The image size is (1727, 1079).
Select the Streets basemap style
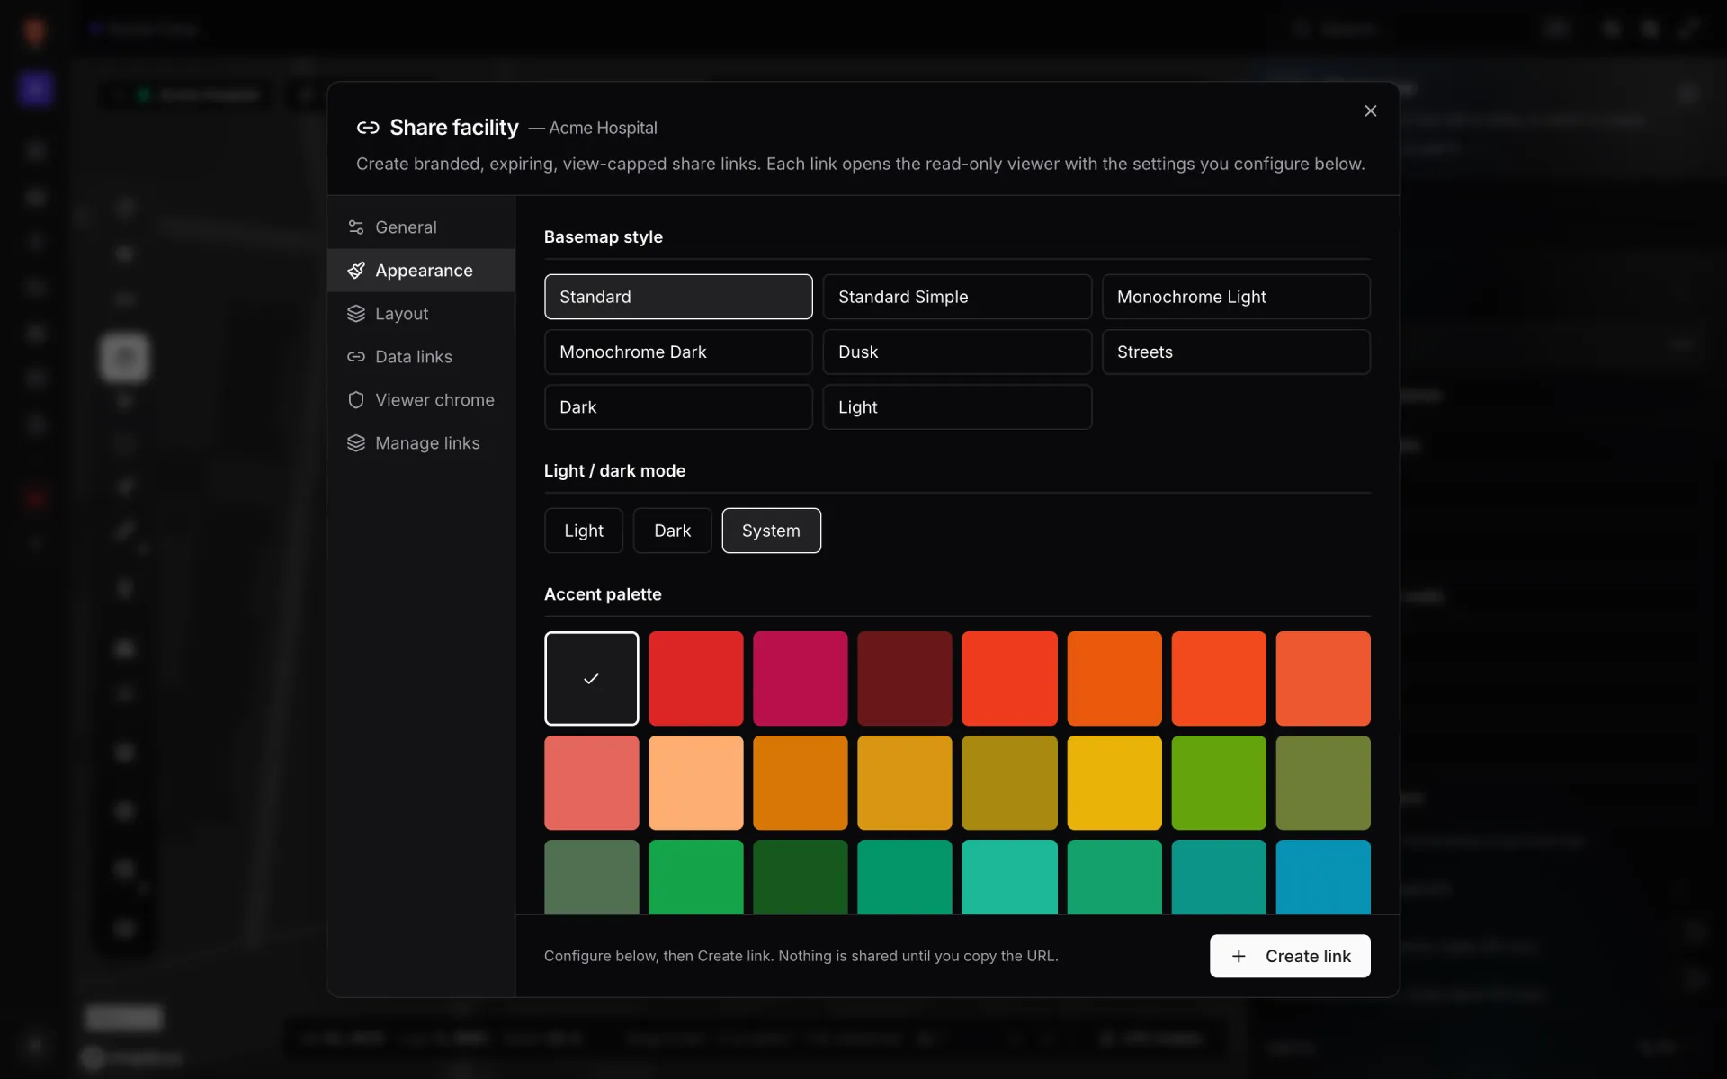click(x=1236, y=352)
